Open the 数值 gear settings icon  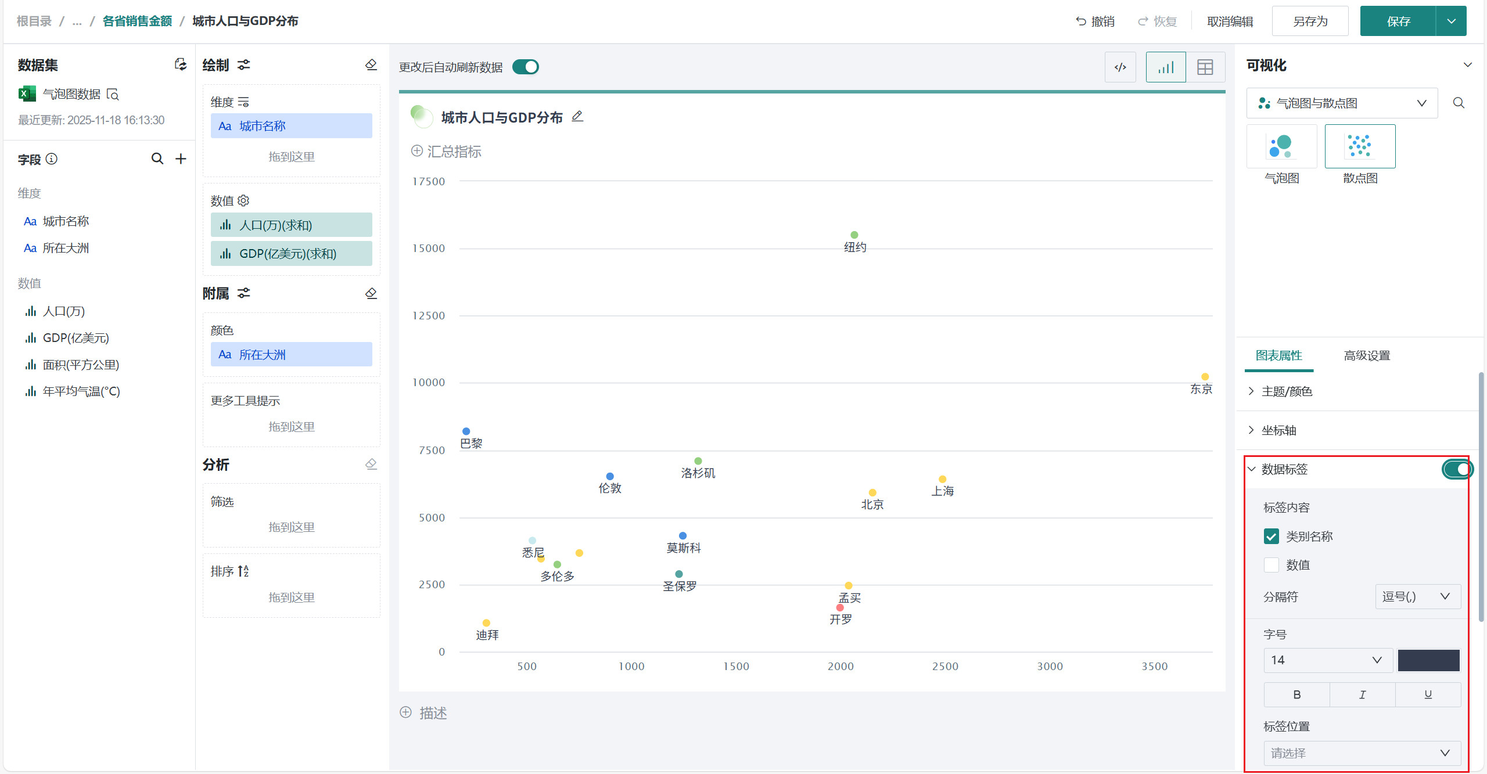243,200
